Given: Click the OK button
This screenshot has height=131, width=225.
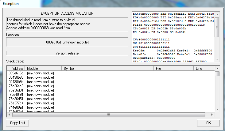Looking at the screenshot, I should pyautogui.click(x=208, y=123).
